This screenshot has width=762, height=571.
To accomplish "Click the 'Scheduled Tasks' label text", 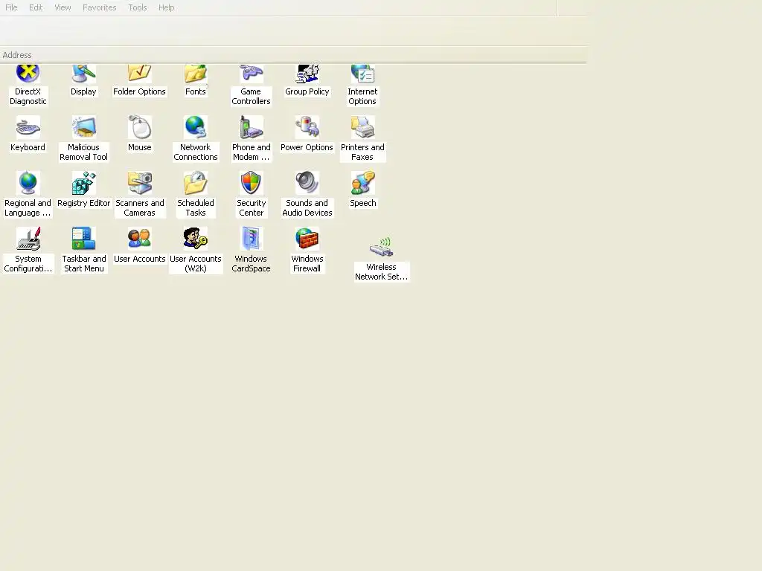I will tap(196, 208).
